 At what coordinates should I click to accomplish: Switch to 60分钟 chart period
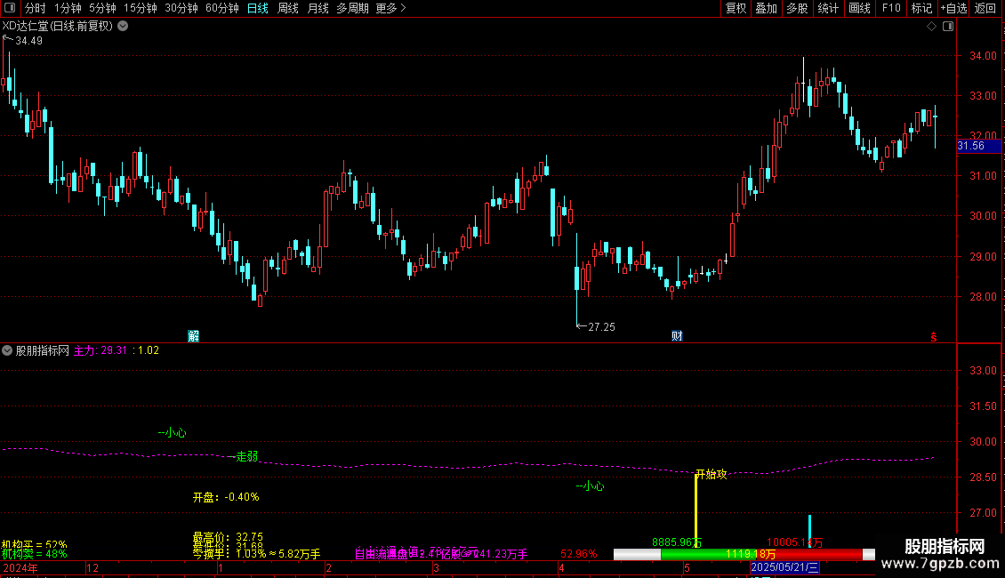[x=222, y=8]
